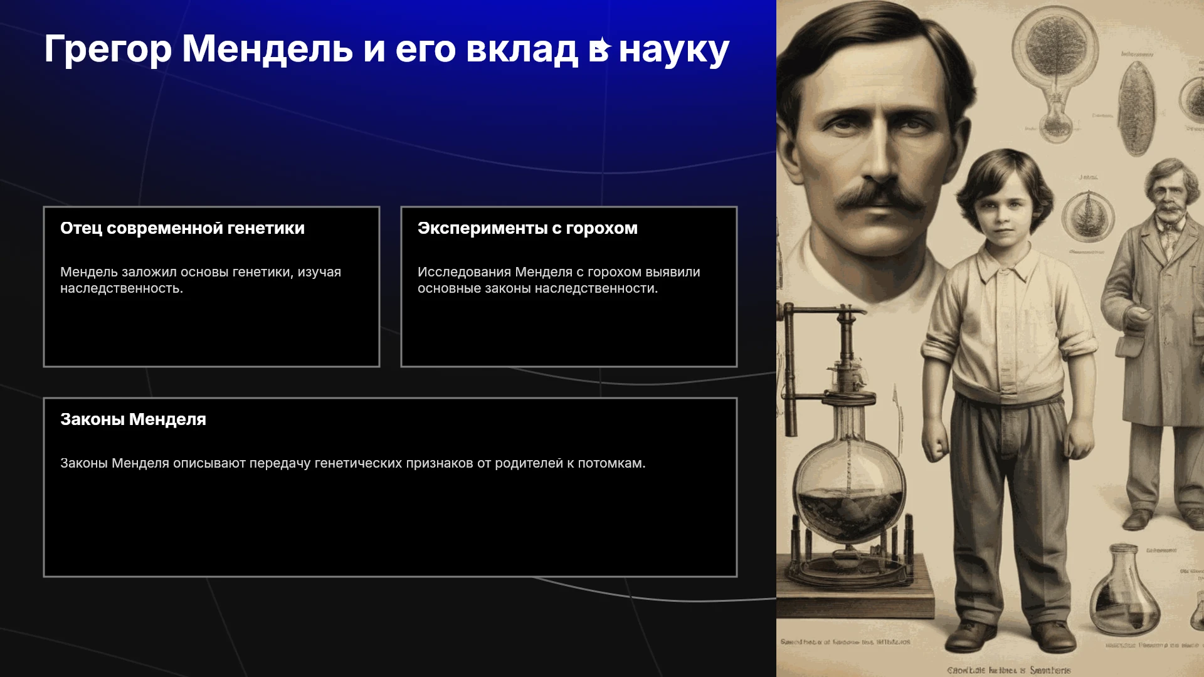1204x677 pixels.
Task: Select the heading Эксперименты с горохом
Action: (x=527, y=228)
